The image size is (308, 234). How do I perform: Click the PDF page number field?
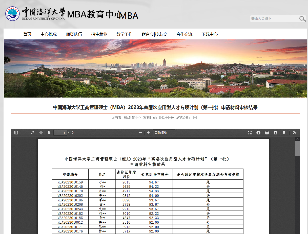tap(60, 133)
